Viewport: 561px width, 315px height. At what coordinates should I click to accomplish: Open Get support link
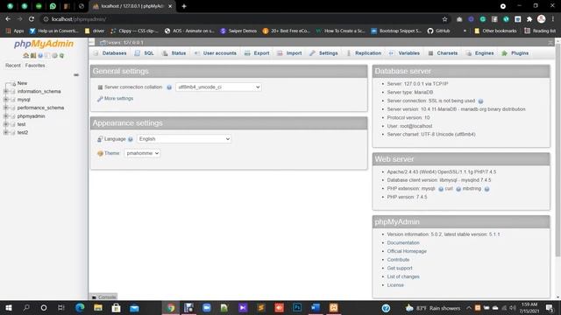(x=400, y=269)
